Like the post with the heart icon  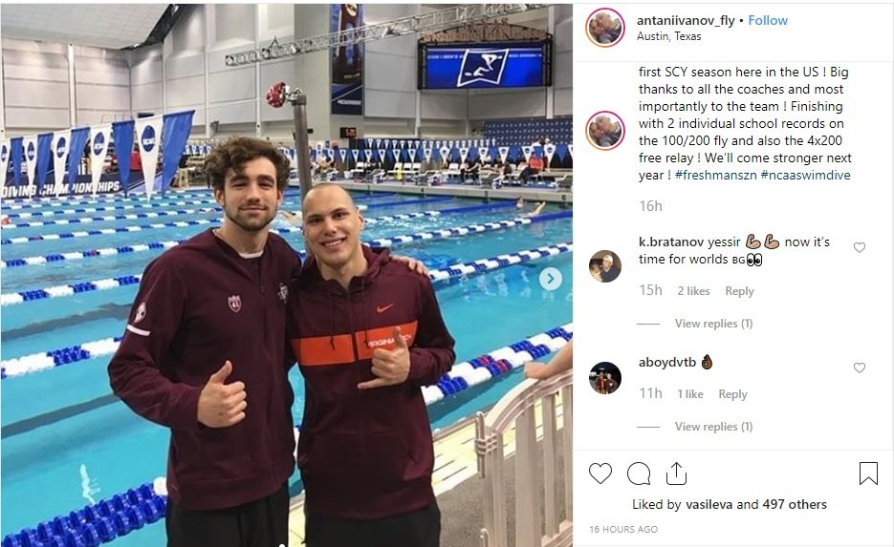(x=600, y=473)
